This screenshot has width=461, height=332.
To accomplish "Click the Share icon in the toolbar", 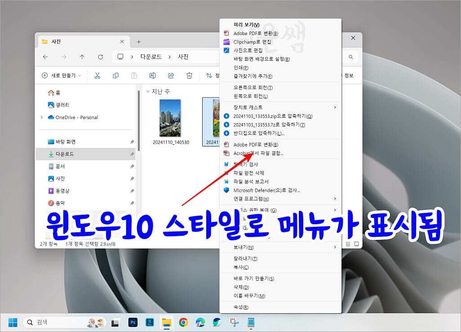I will [x=171, y=75].
